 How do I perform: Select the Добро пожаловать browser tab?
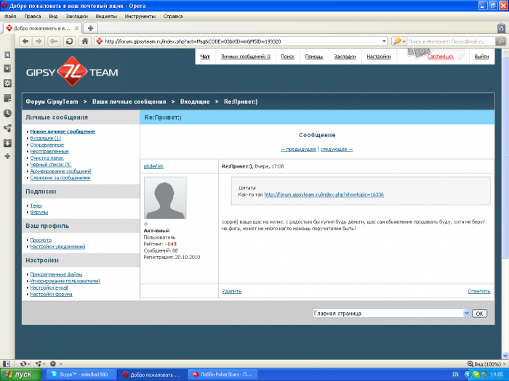42,28
